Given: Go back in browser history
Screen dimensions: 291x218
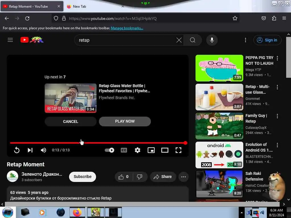Looking at the screenshot, I should pyautogui.click(x=7, y=18).
